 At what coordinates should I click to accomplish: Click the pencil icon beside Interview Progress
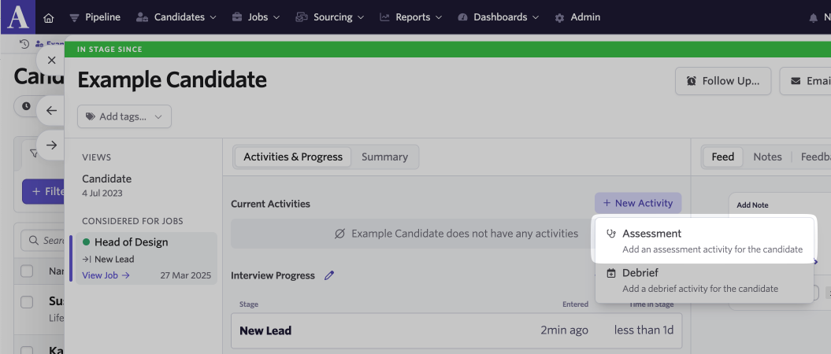click(329, 275)
